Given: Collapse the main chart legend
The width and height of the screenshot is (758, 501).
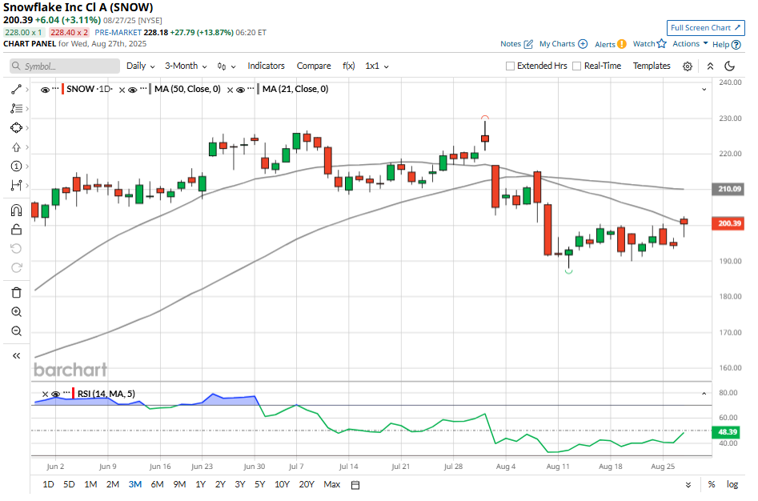Looking at the screenshot, I should [x=704, y=90].
